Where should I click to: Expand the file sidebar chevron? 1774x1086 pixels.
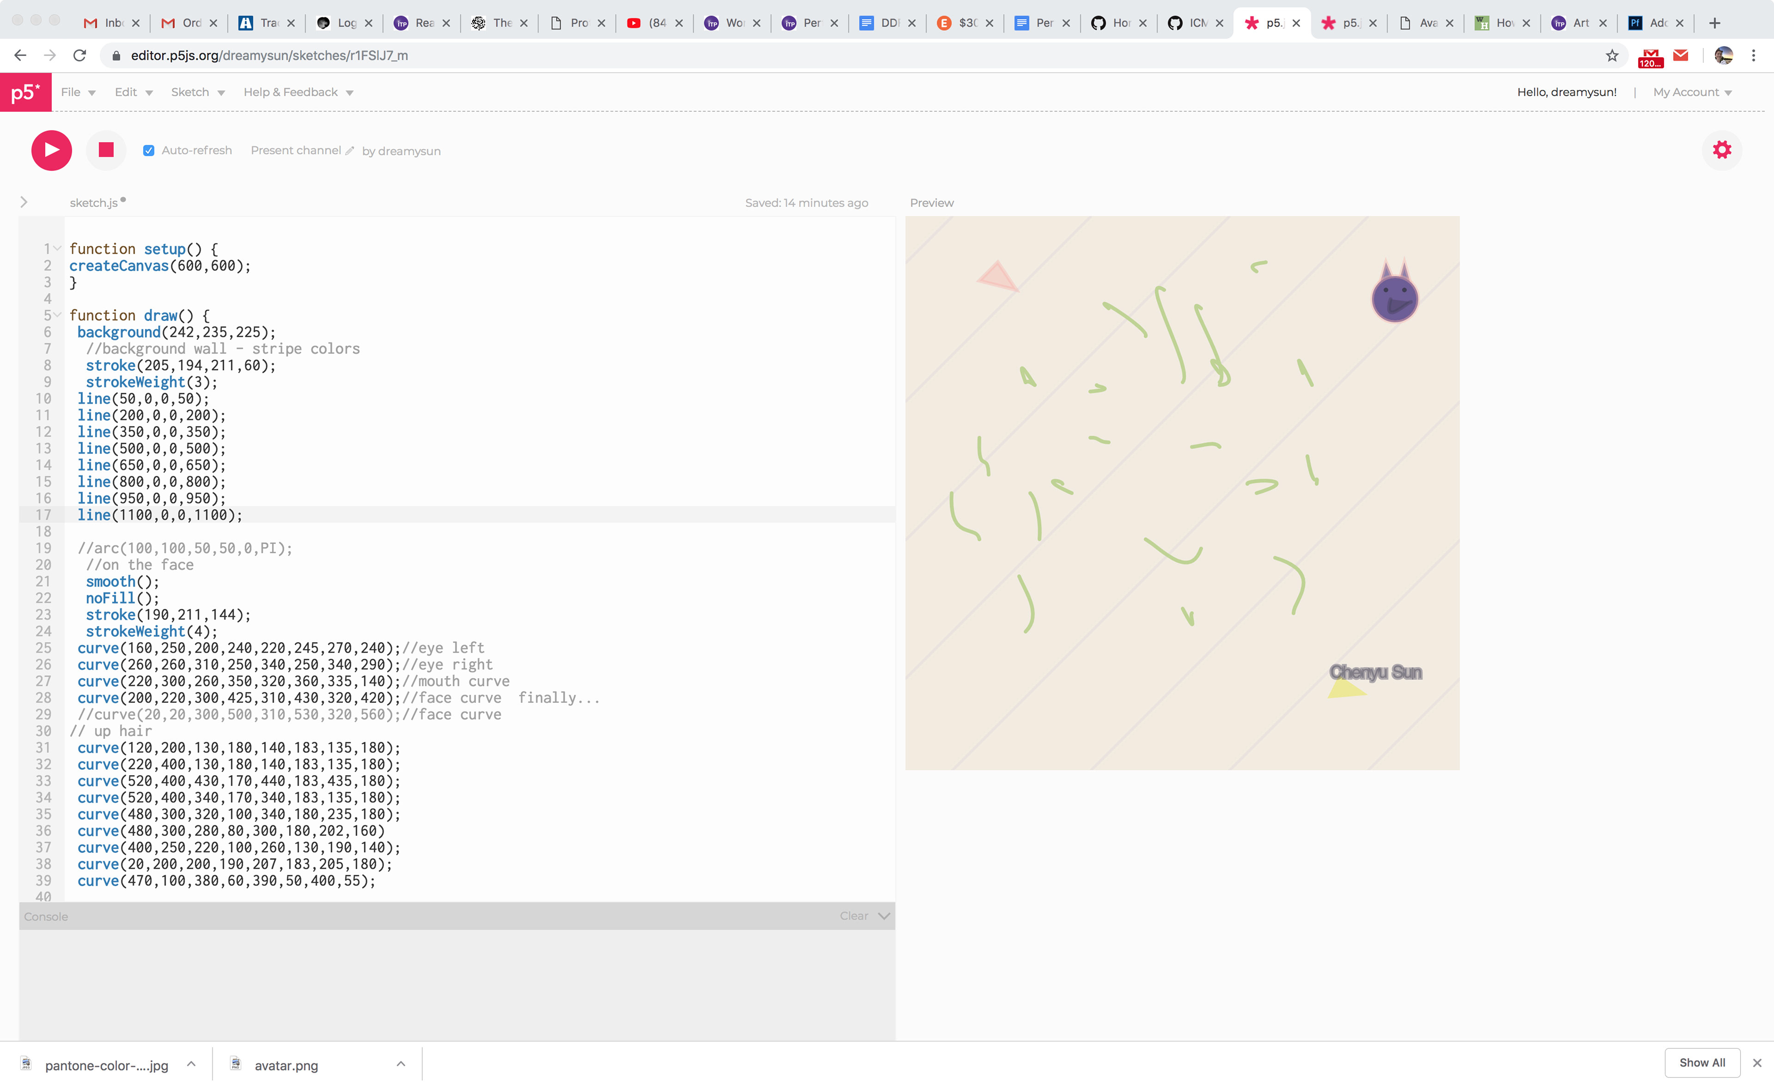(x=24, y=202)
